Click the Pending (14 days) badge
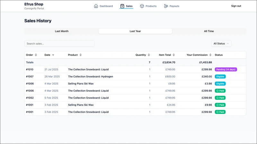This screenshot has height=144, width=257. coord(226,69)
